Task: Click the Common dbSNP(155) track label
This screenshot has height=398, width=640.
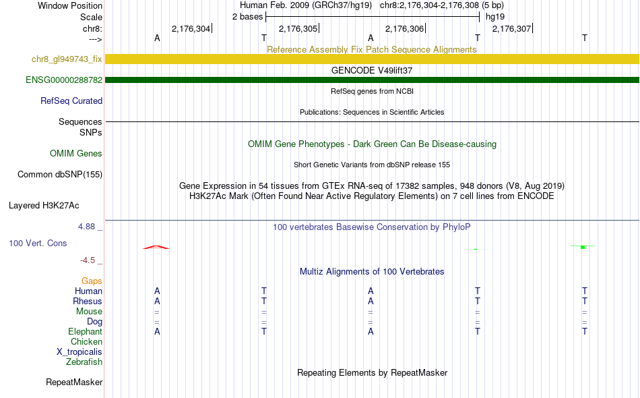Action: point(60,175)
